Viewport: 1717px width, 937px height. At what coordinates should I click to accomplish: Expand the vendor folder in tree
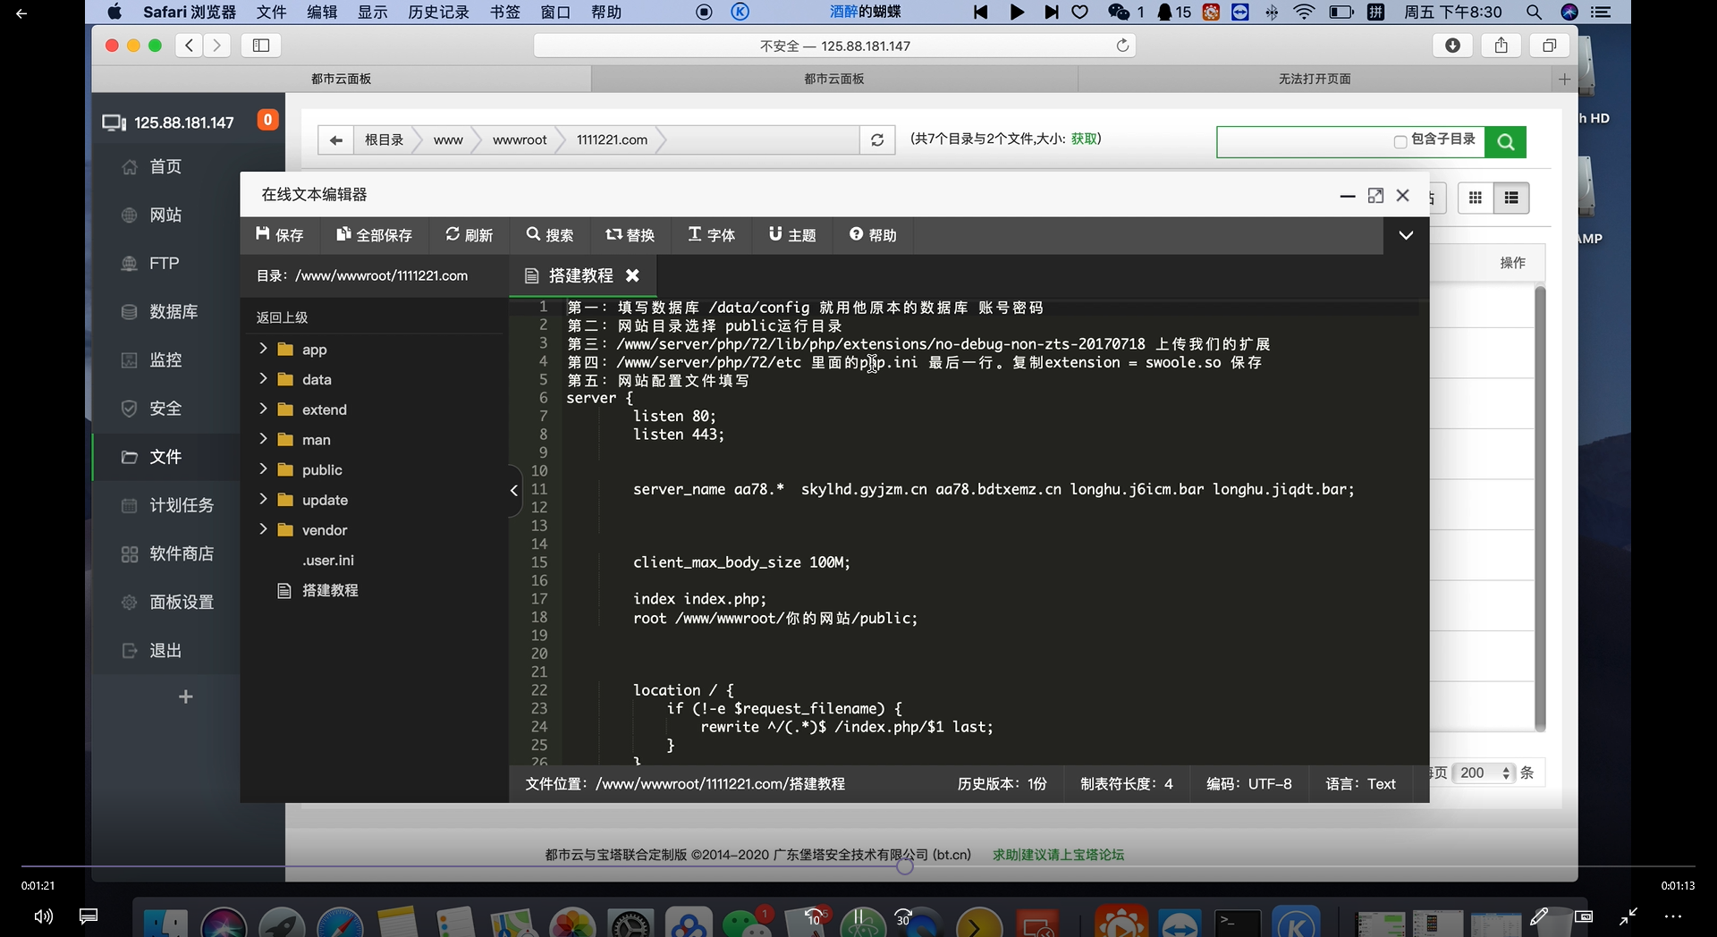coord(263,529)
